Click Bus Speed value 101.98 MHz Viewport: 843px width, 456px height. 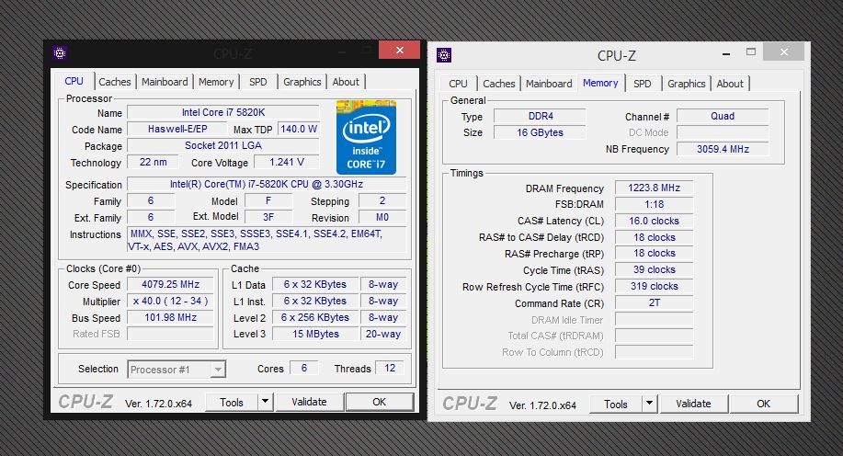170,318
